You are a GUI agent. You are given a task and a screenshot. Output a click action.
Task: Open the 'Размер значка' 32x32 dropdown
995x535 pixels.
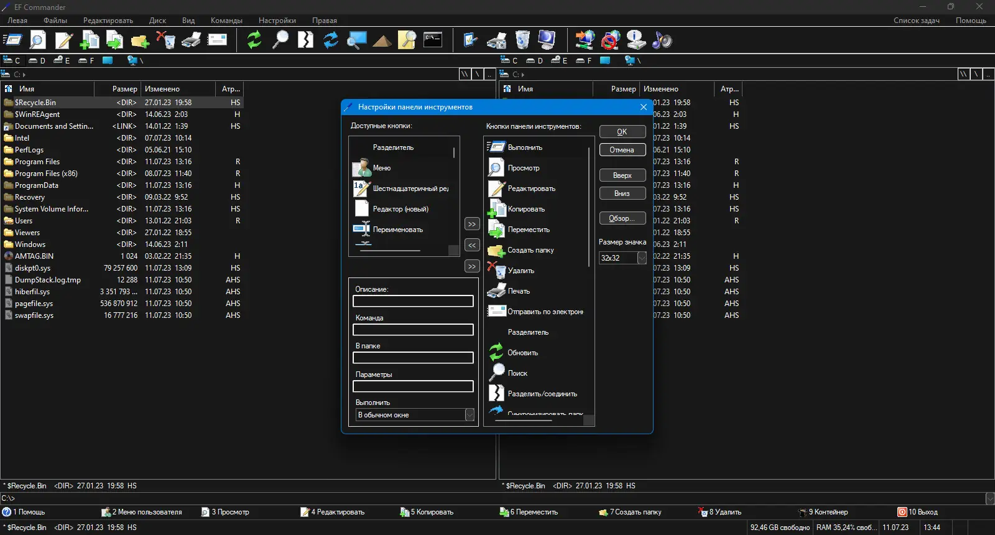pos(642,258)
